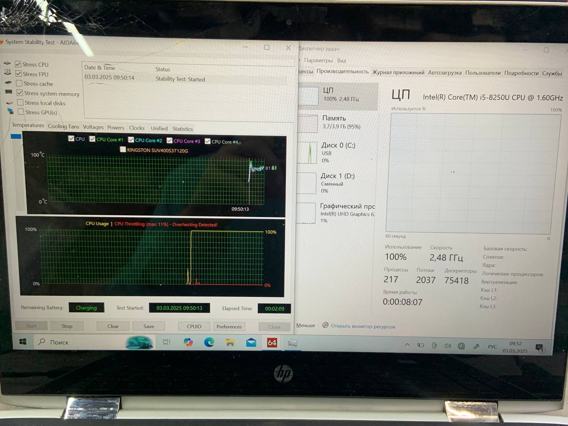Screen dimensions: 568x426
Task: Toggle the CPU Core #1 graph checkbox
Action: pyautogui.click(x=92, y=139)
